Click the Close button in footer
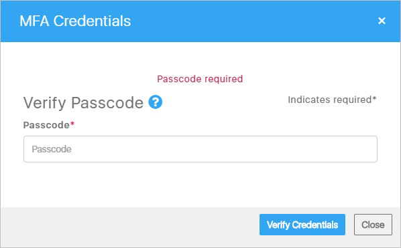This screenshot has width=401, height=248. tap(373, 225)
